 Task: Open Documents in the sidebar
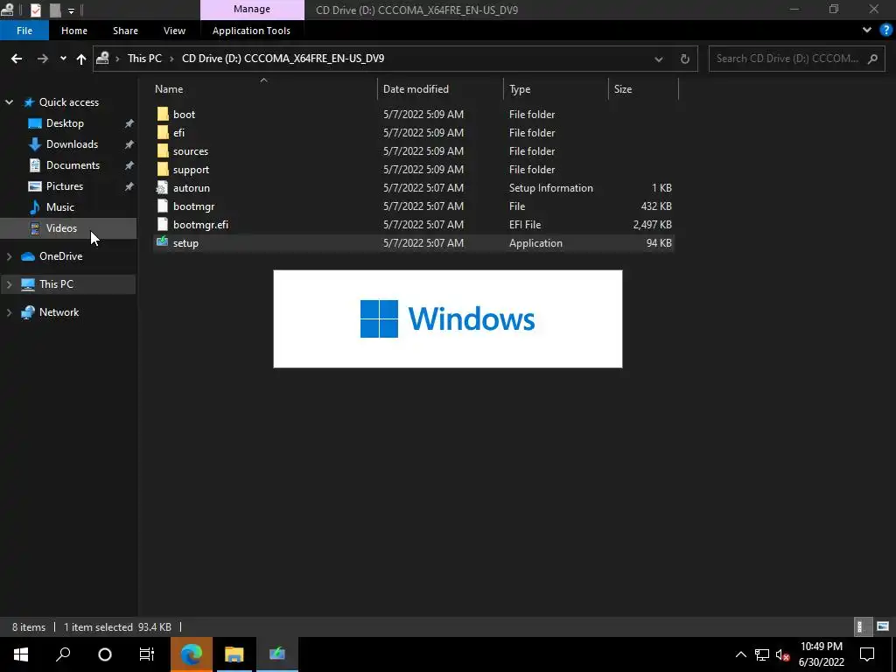point(73,165)
